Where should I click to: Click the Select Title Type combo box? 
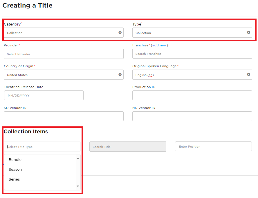tap(42, 147)
